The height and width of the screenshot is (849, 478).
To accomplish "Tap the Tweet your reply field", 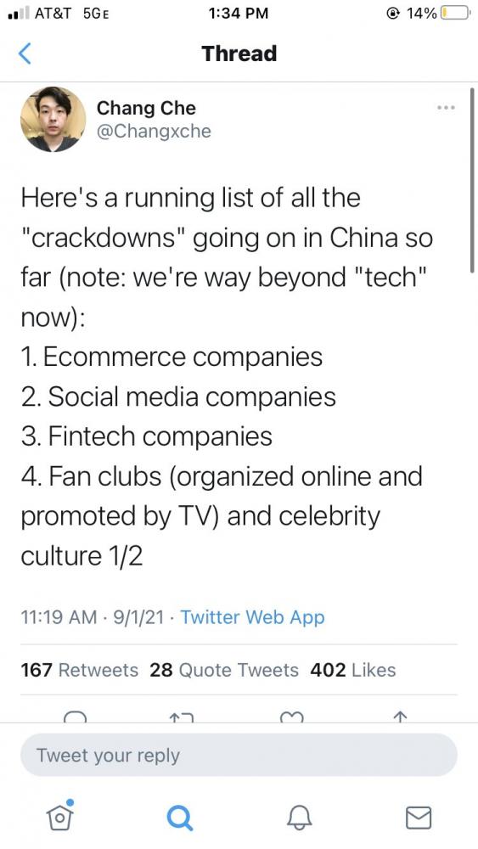I will point(239,756).
